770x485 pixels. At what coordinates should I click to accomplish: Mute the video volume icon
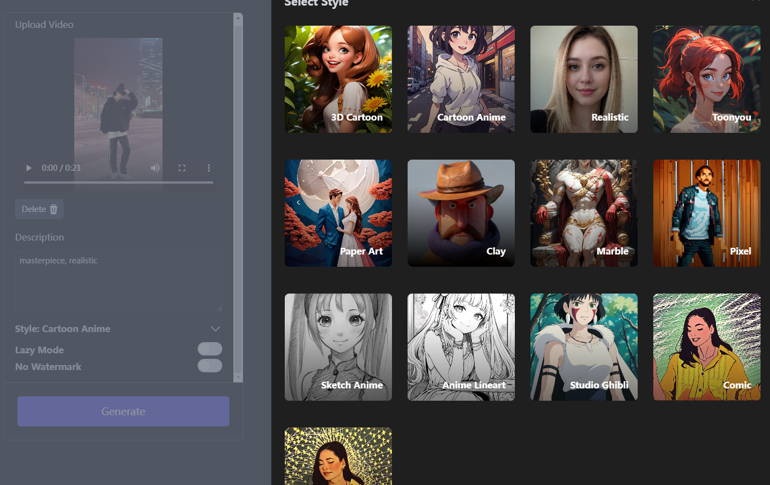pyautogui.click(x=155, y=168)
